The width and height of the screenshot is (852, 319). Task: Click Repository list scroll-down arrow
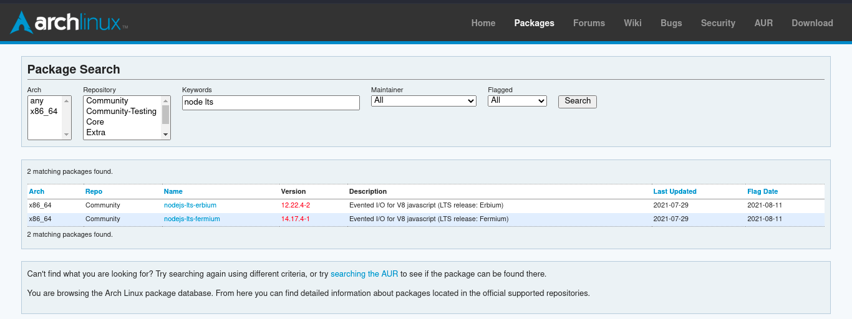[165, 135]
